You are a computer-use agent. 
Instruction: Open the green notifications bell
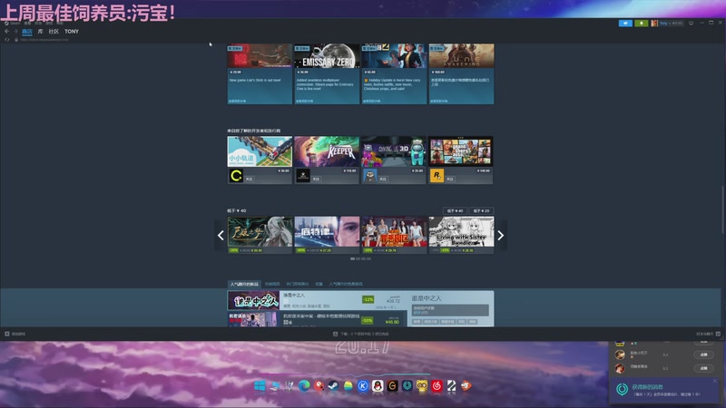pyautogui.click(x=642, y=24)
